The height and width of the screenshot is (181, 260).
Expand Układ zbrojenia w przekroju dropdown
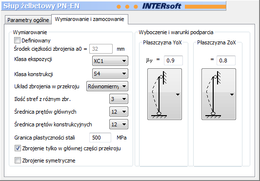click(107, 86)
